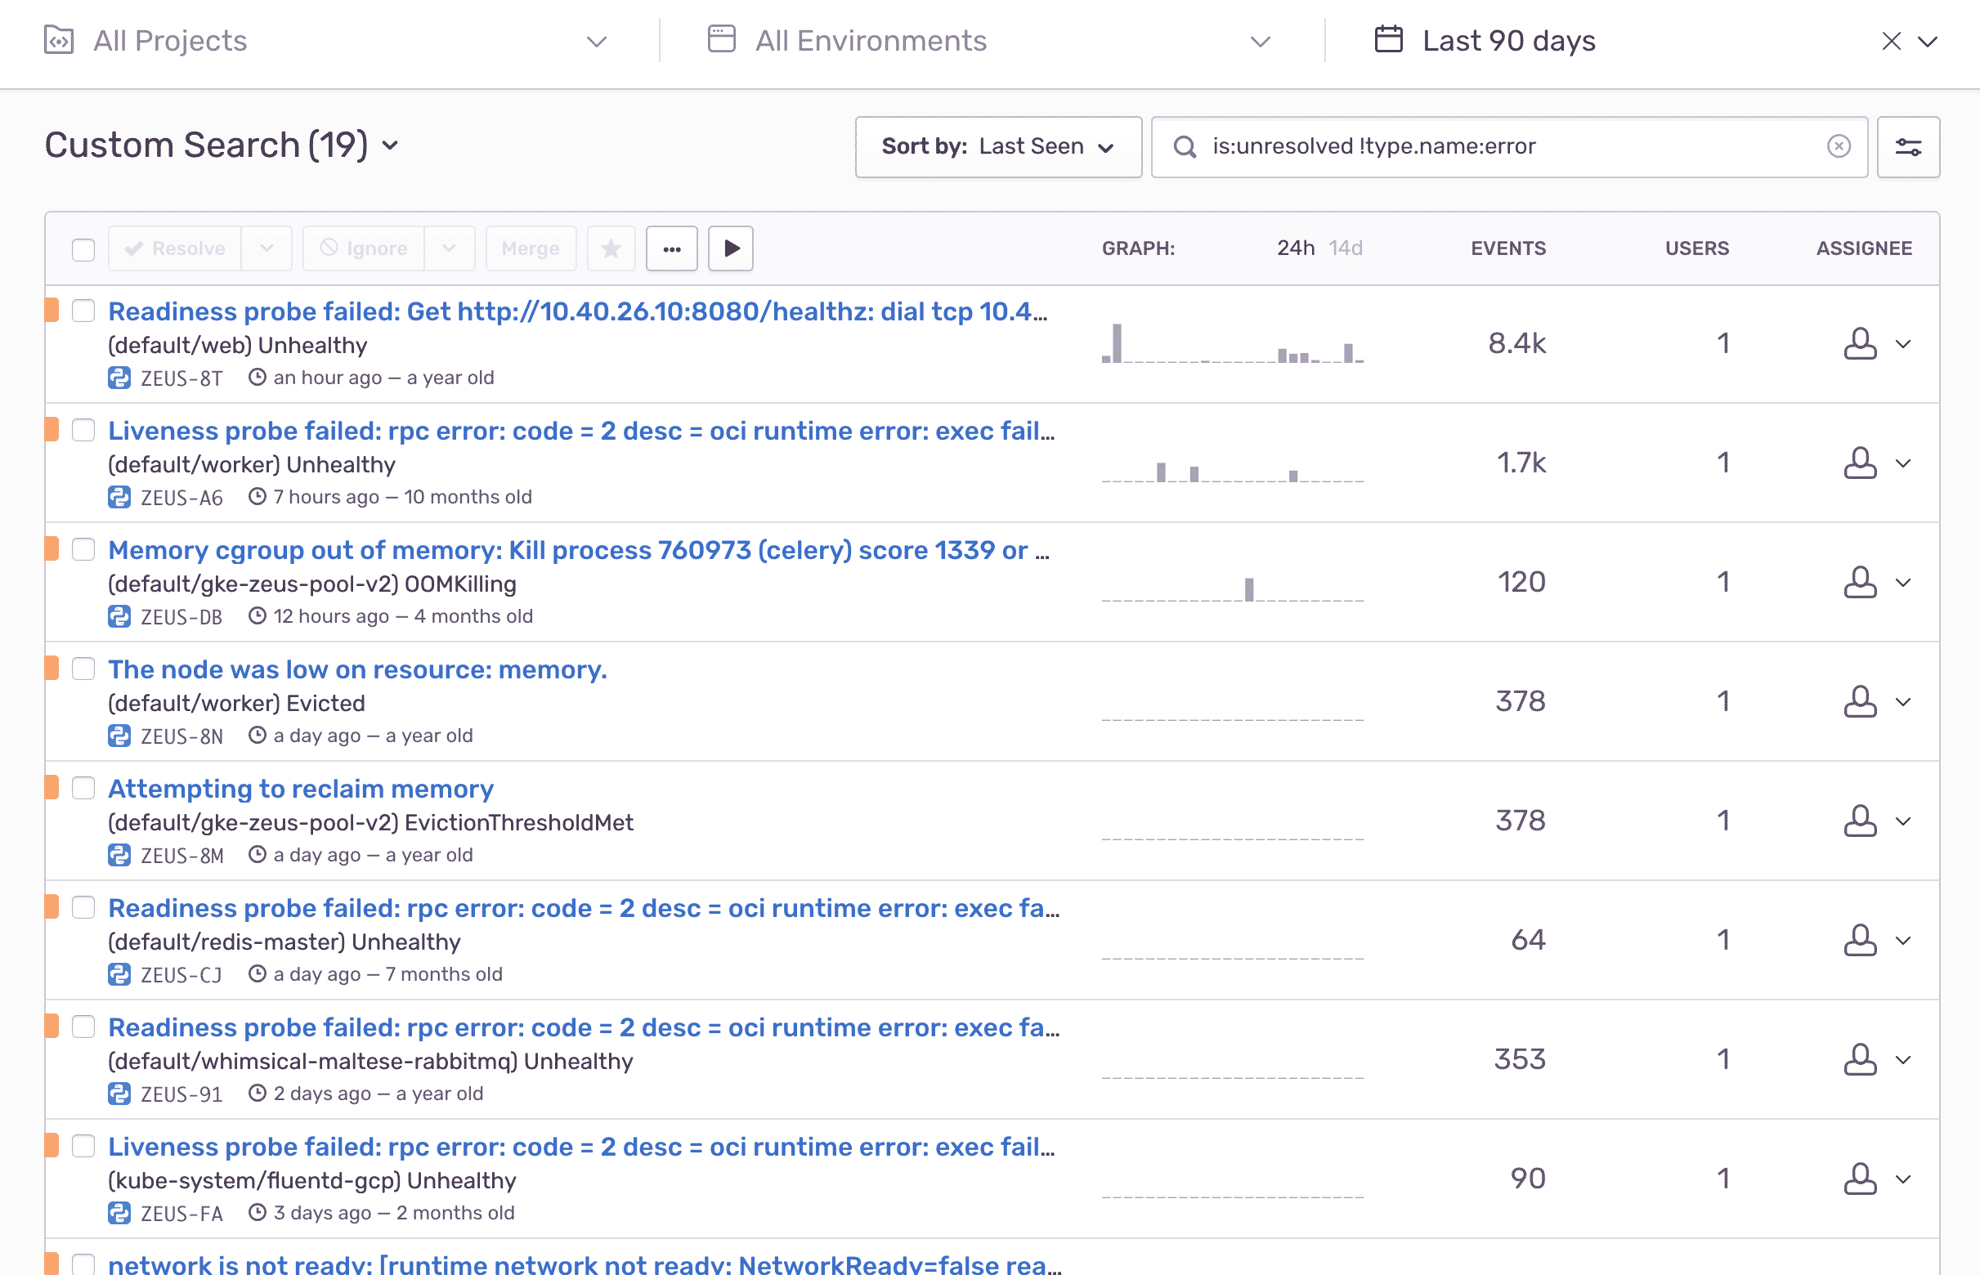The width and height of the screenshot is (1980, 1275).
Task: Select checkbox for Attempting to reclaim memory
Action: tap(83, 788)
